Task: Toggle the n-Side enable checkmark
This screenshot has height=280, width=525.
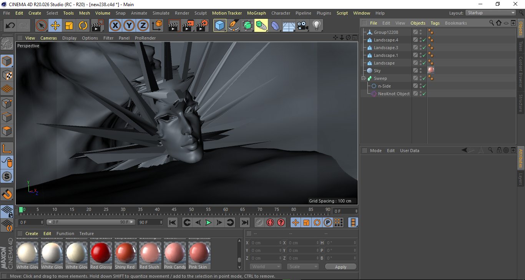Action: (424, 86)
